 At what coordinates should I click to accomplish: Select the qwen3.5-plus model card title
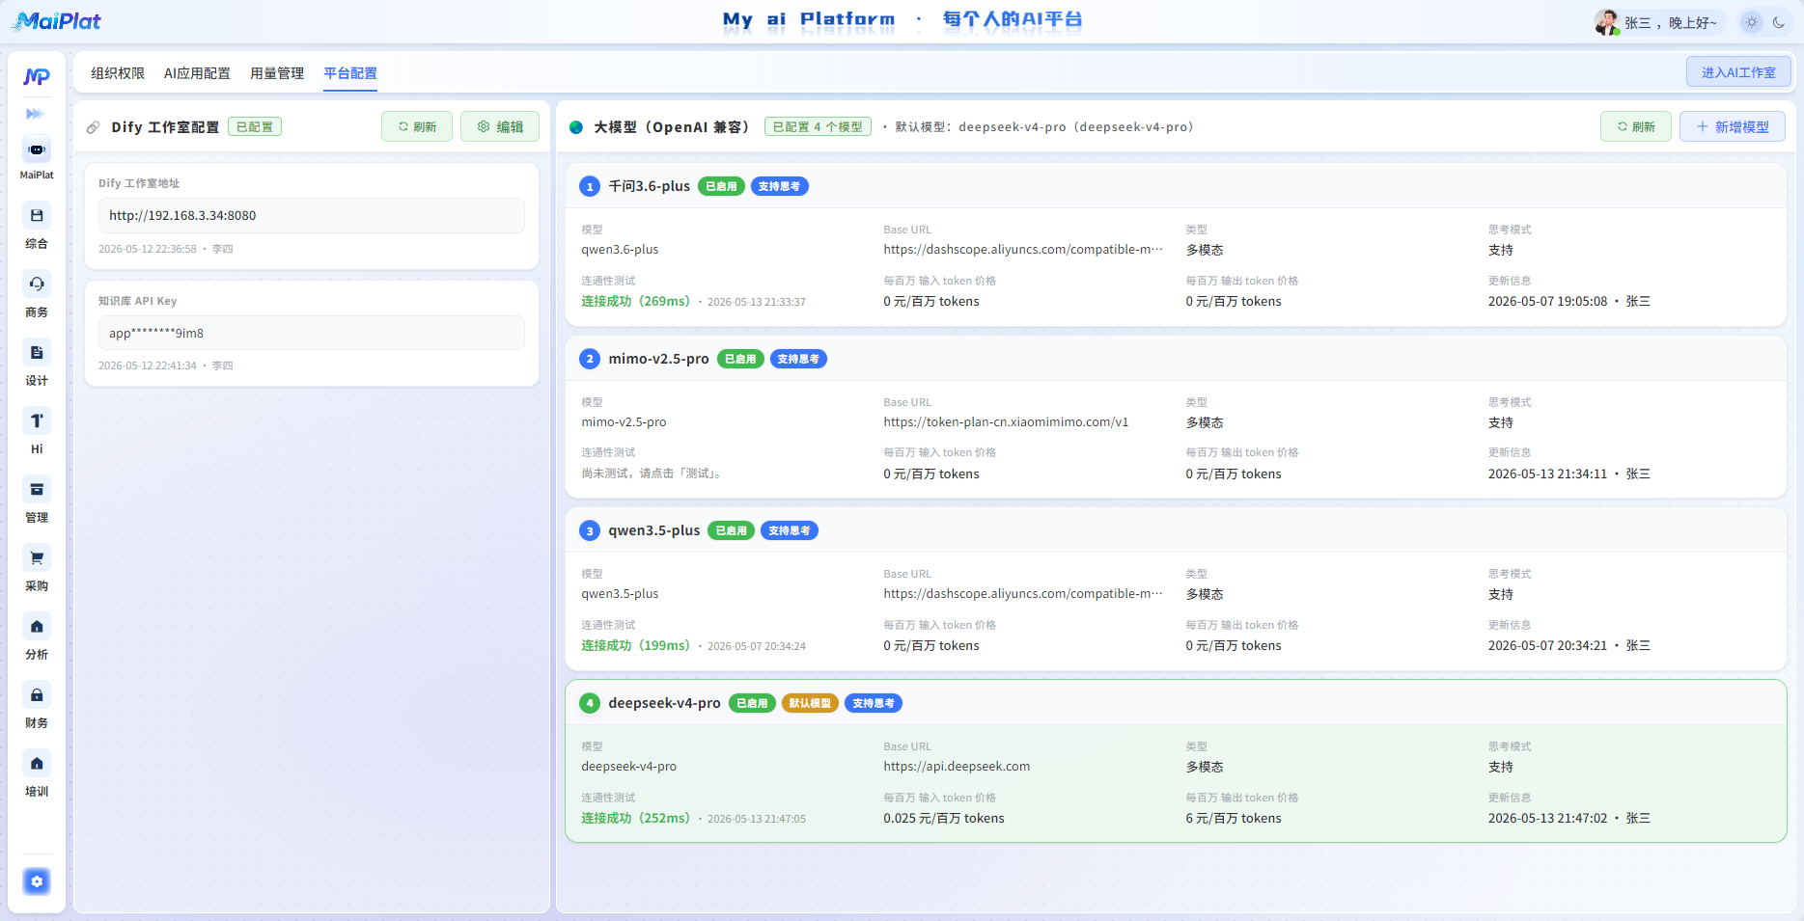point(653,530)
